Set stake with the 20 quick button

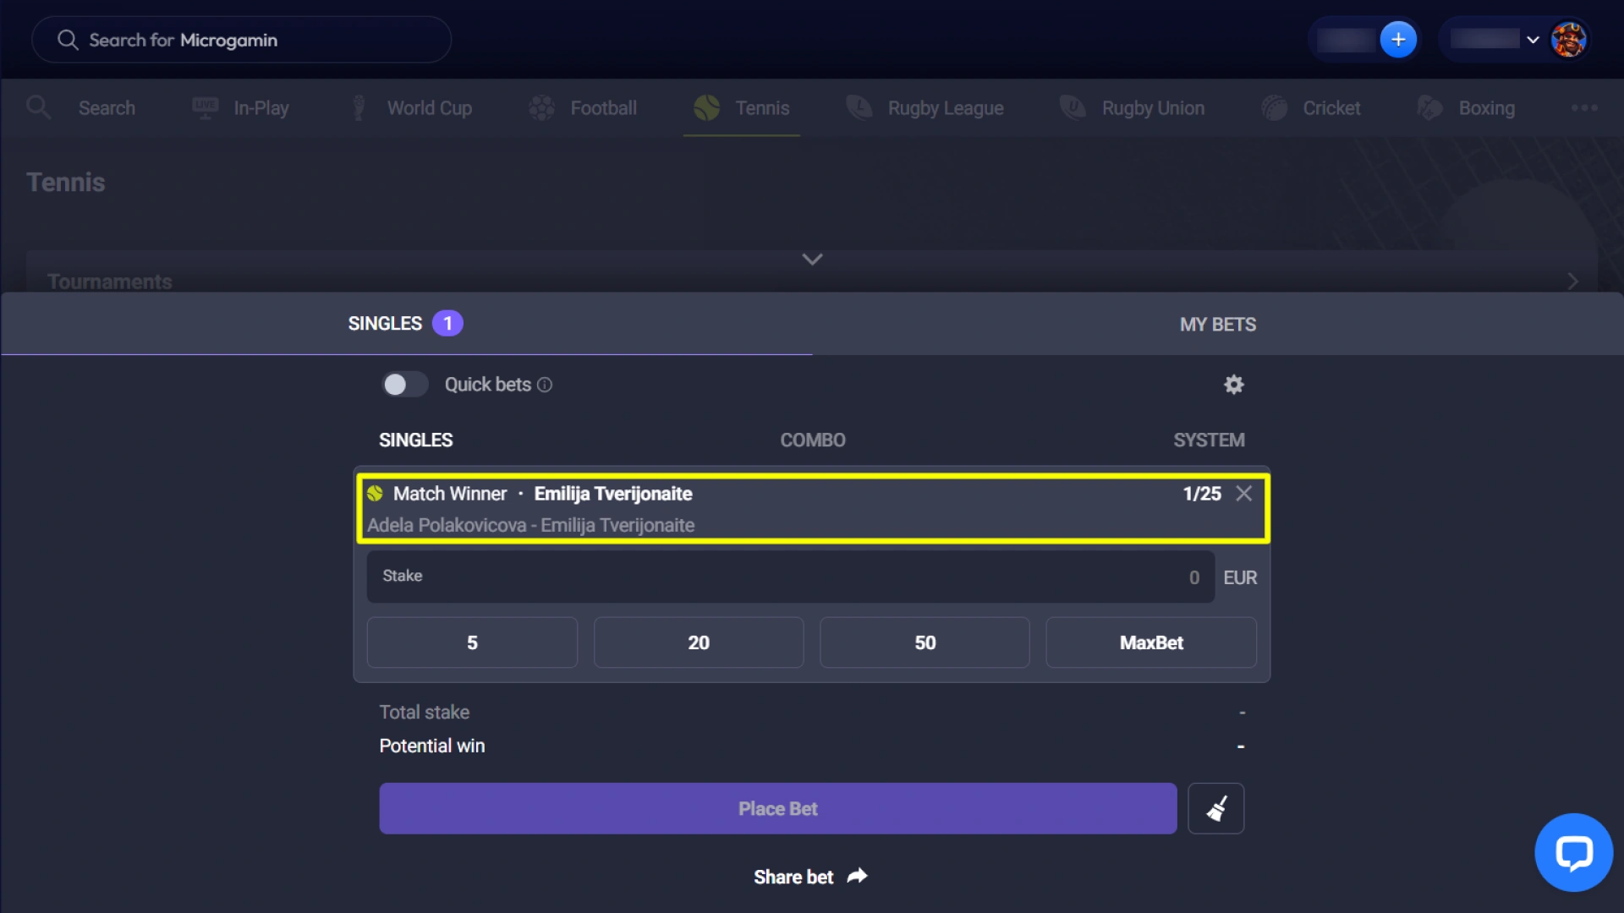click(x=699, y=642)
